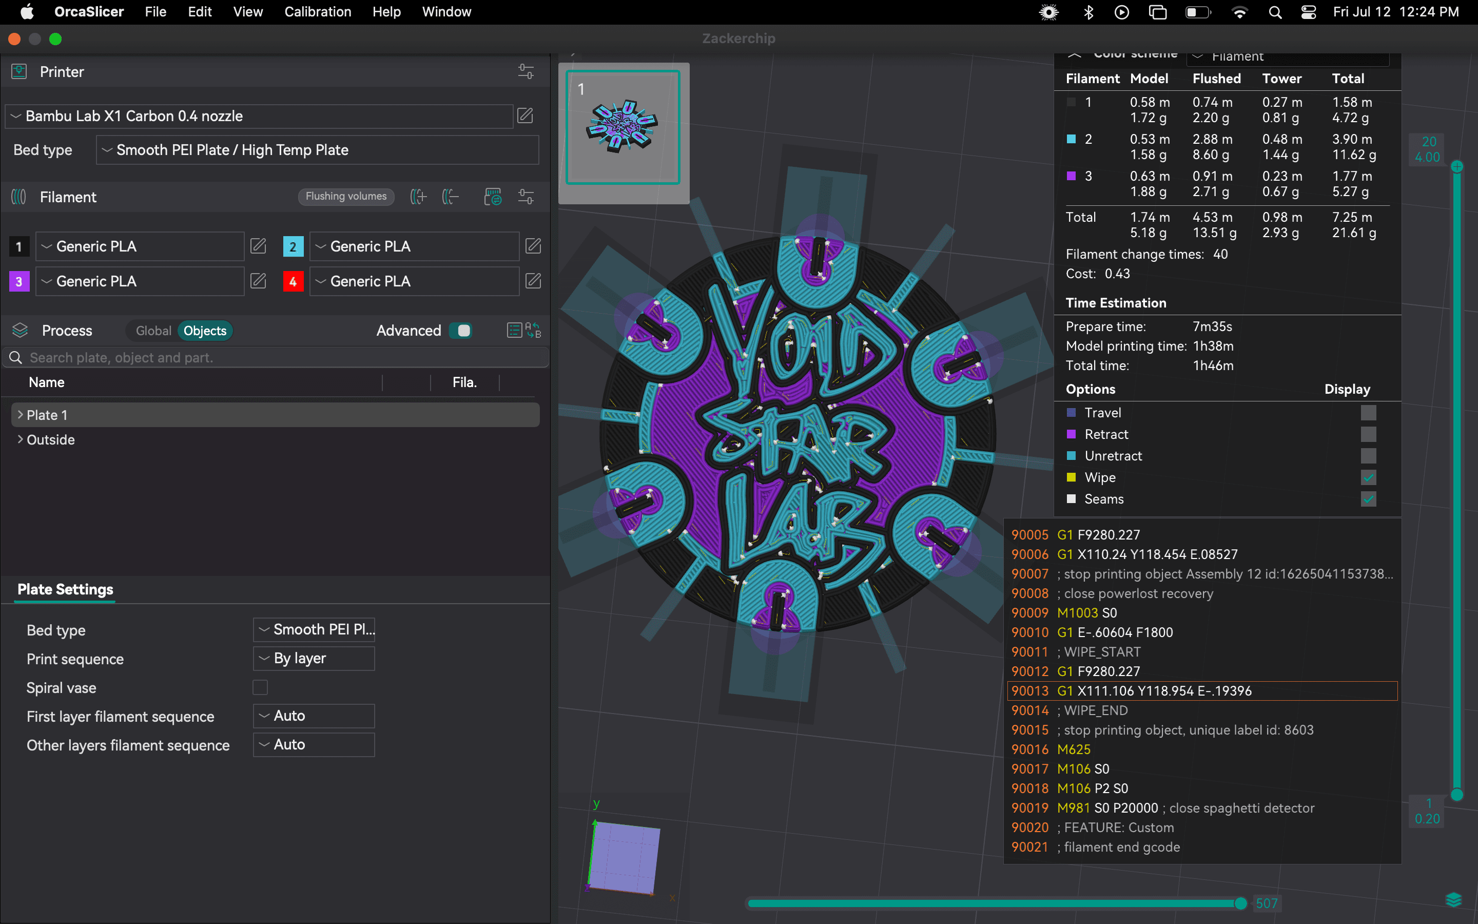
Task: Uncheck the Wipe display checkbox
Action: coord(1368,477)
